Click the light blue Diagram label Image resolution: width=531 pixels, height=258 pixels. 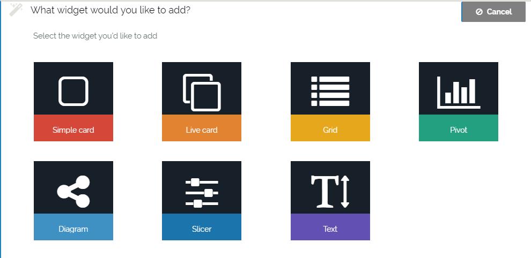73,229
